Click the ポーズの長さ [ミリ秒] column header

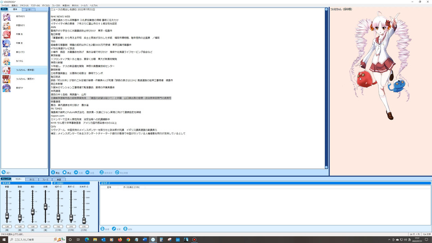pos(131,187)
